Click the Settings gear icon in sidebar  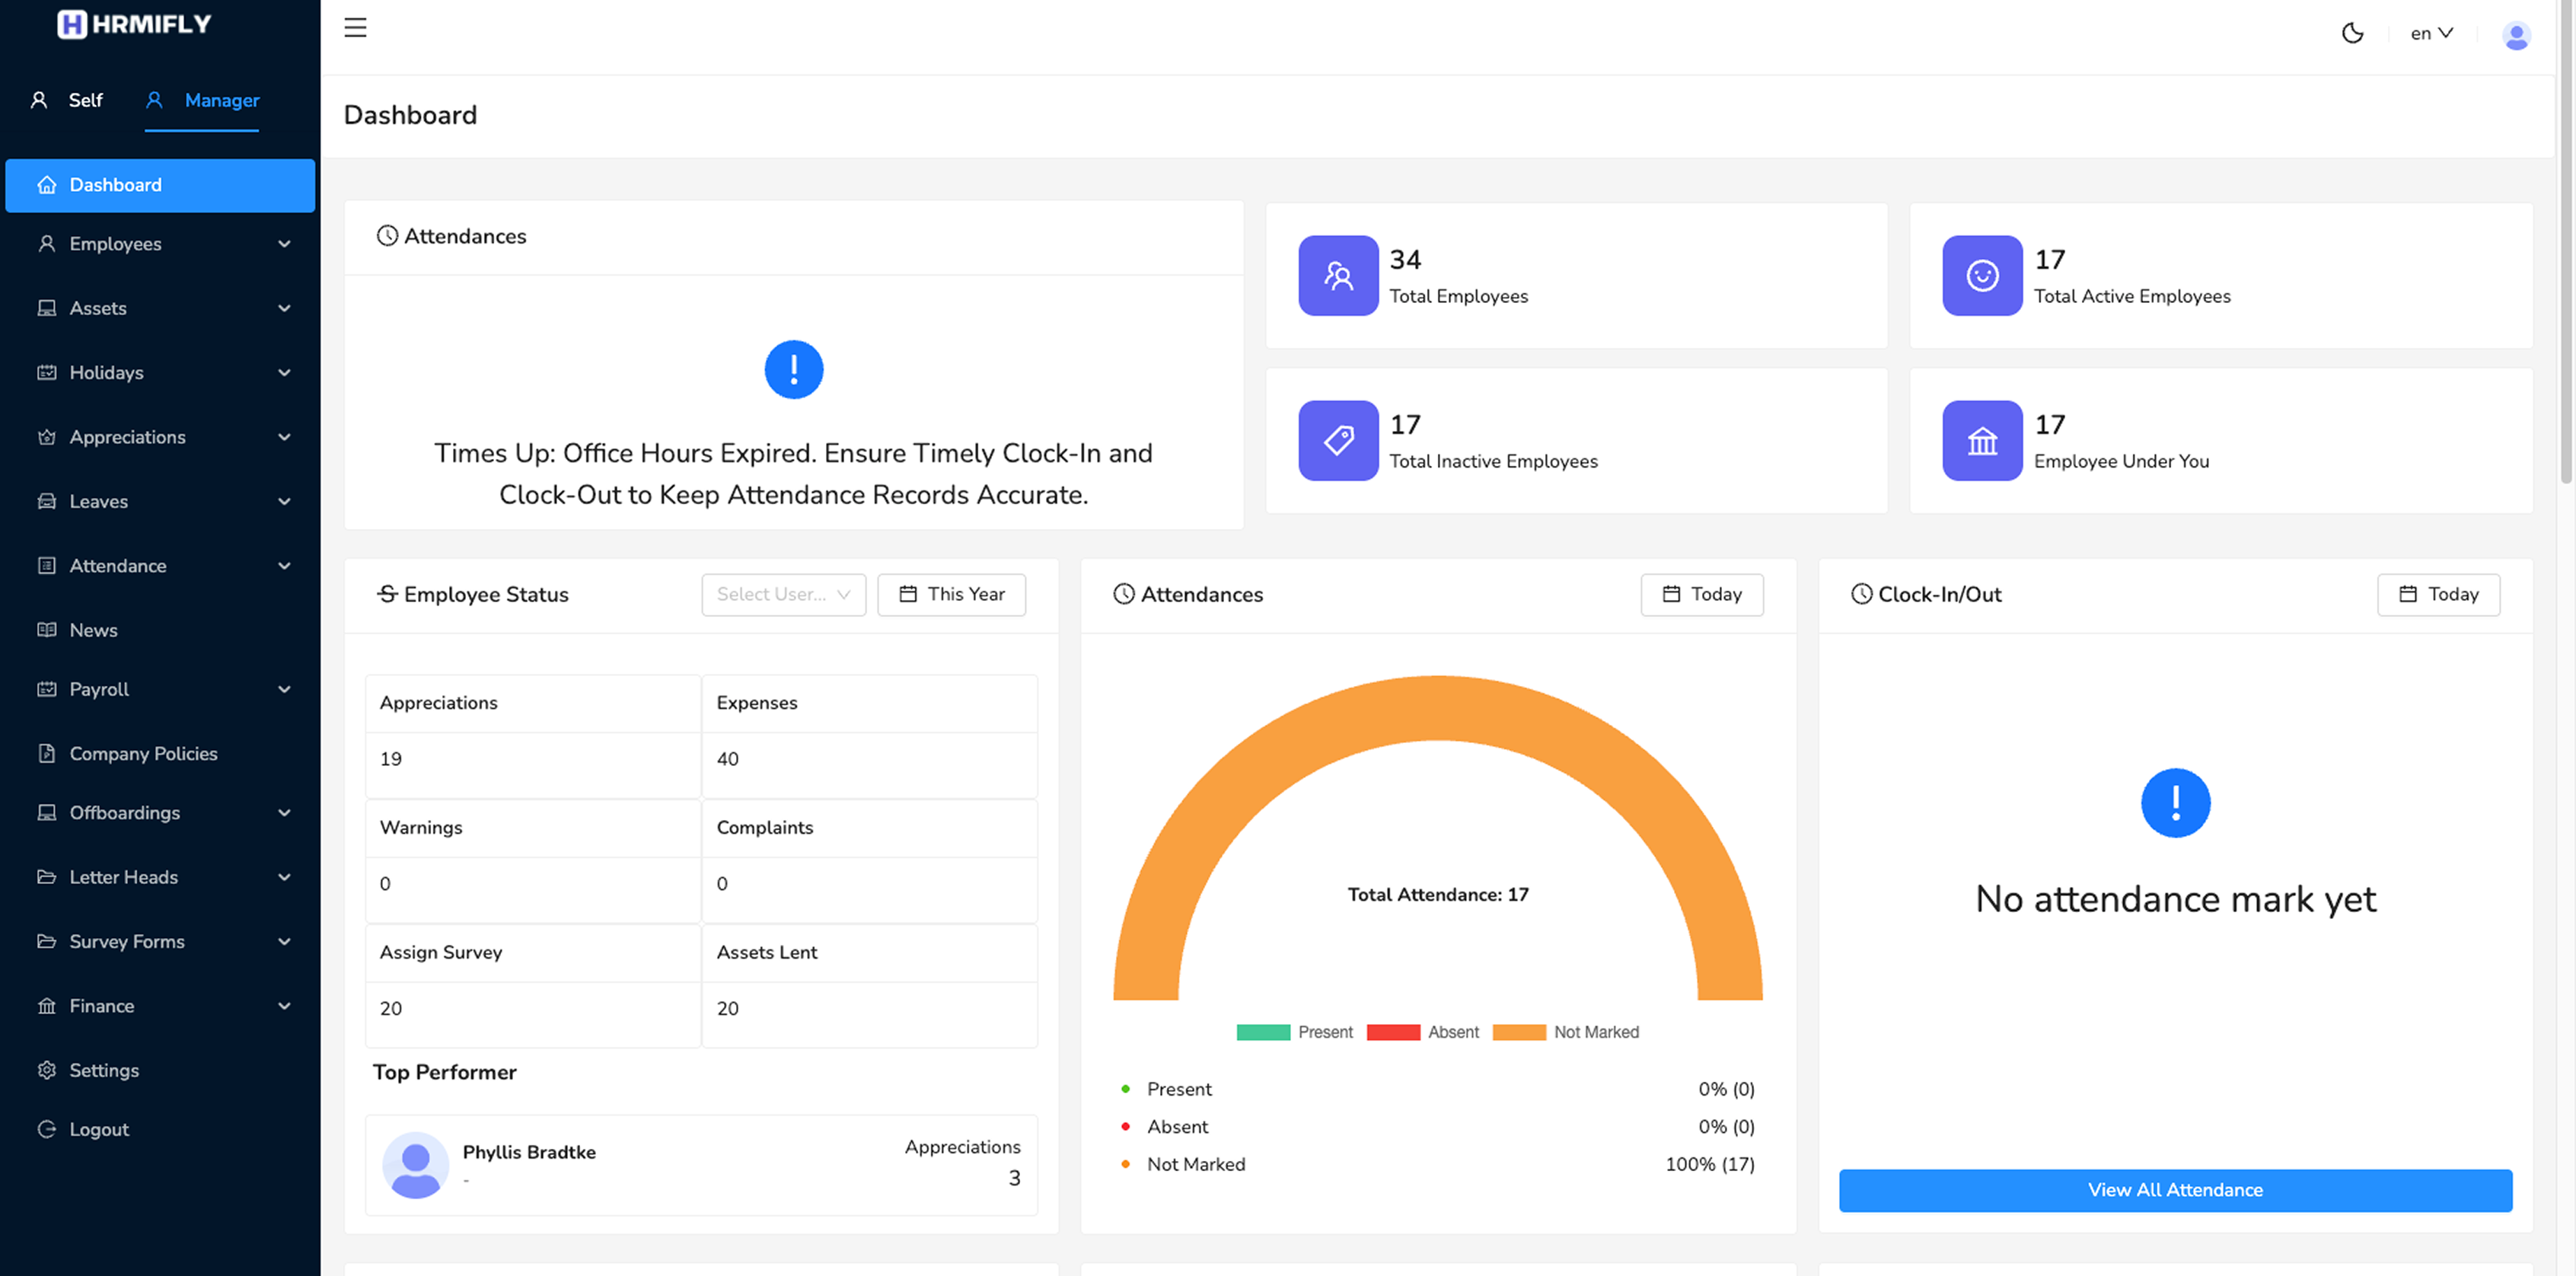tap(46, 1070)
